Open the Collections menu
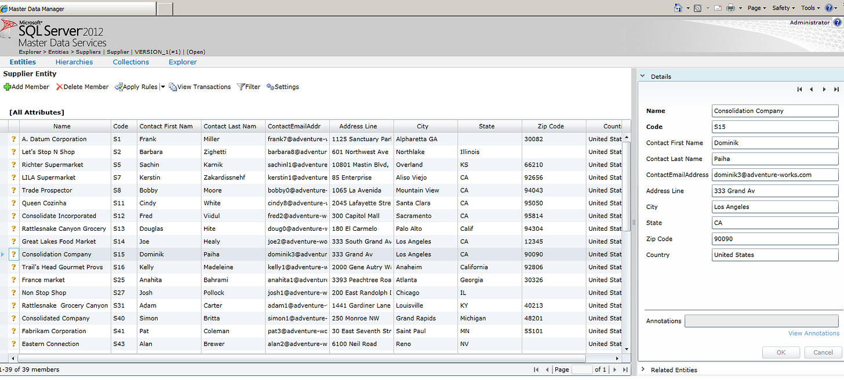Image resolution: width=844 pixels, height=380 pixels. point(131,62)
